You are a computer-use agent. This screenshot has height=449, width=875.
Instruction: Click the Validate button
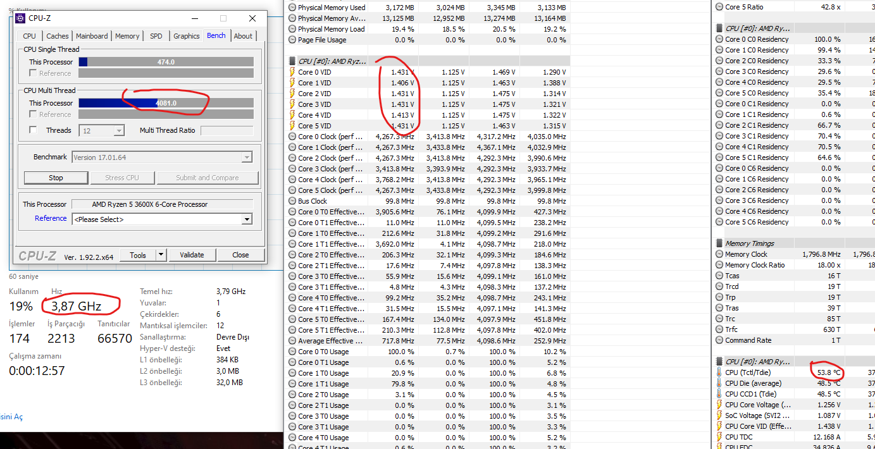[192, 255]
